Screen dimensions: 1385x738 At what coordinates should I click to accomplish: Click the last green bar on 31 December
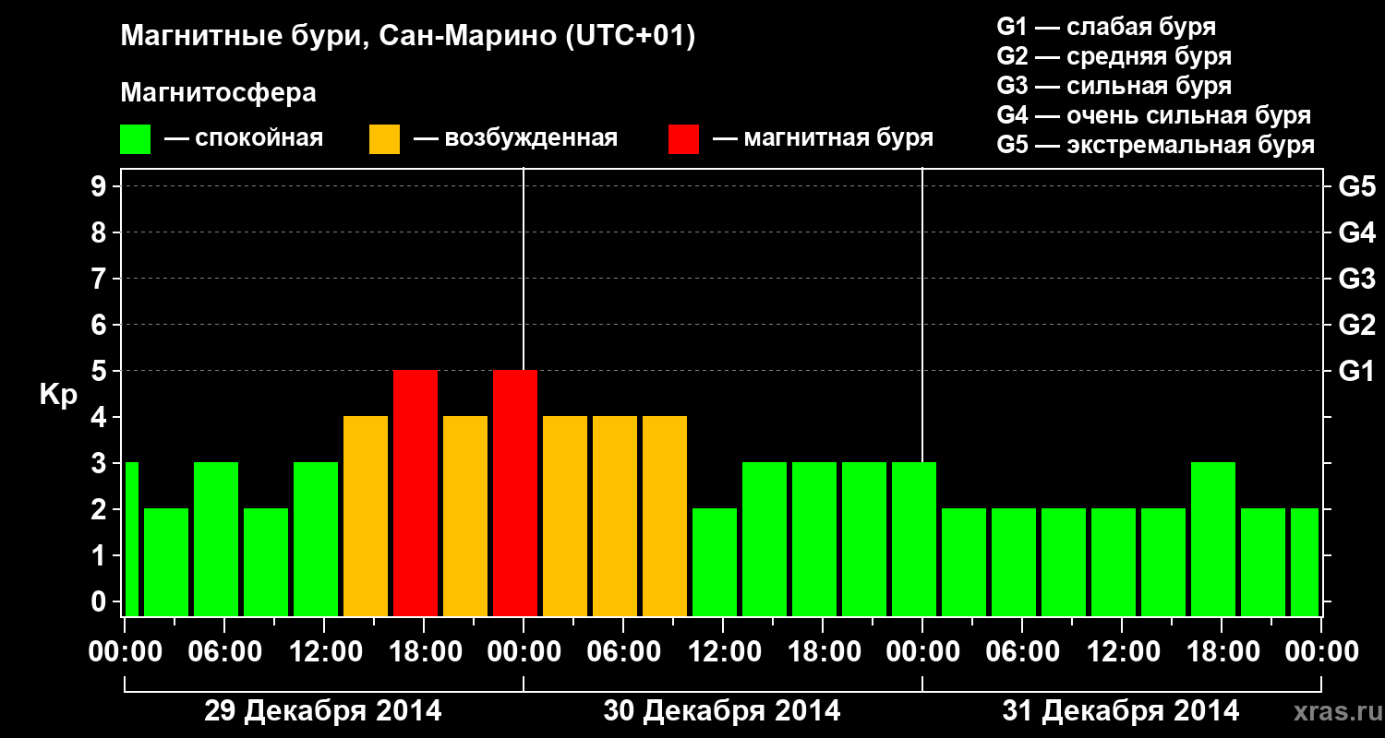(1305, 562)
